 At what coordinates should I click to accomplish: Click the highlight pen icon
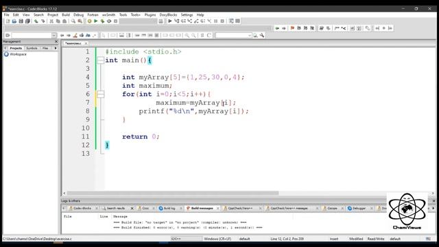click(75, 35)
